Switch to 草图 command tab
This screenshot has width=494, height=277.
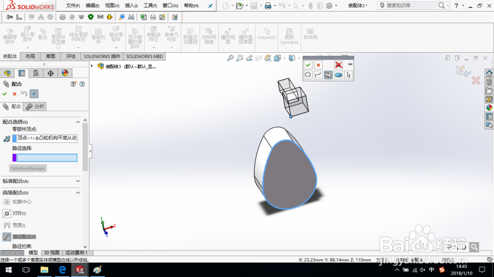pos(50,57)
